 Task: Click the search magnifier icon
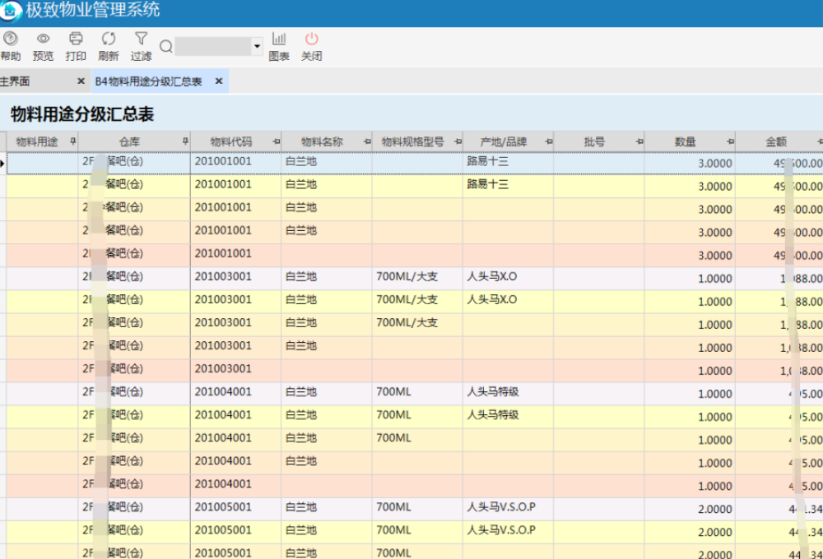(166, 47)
